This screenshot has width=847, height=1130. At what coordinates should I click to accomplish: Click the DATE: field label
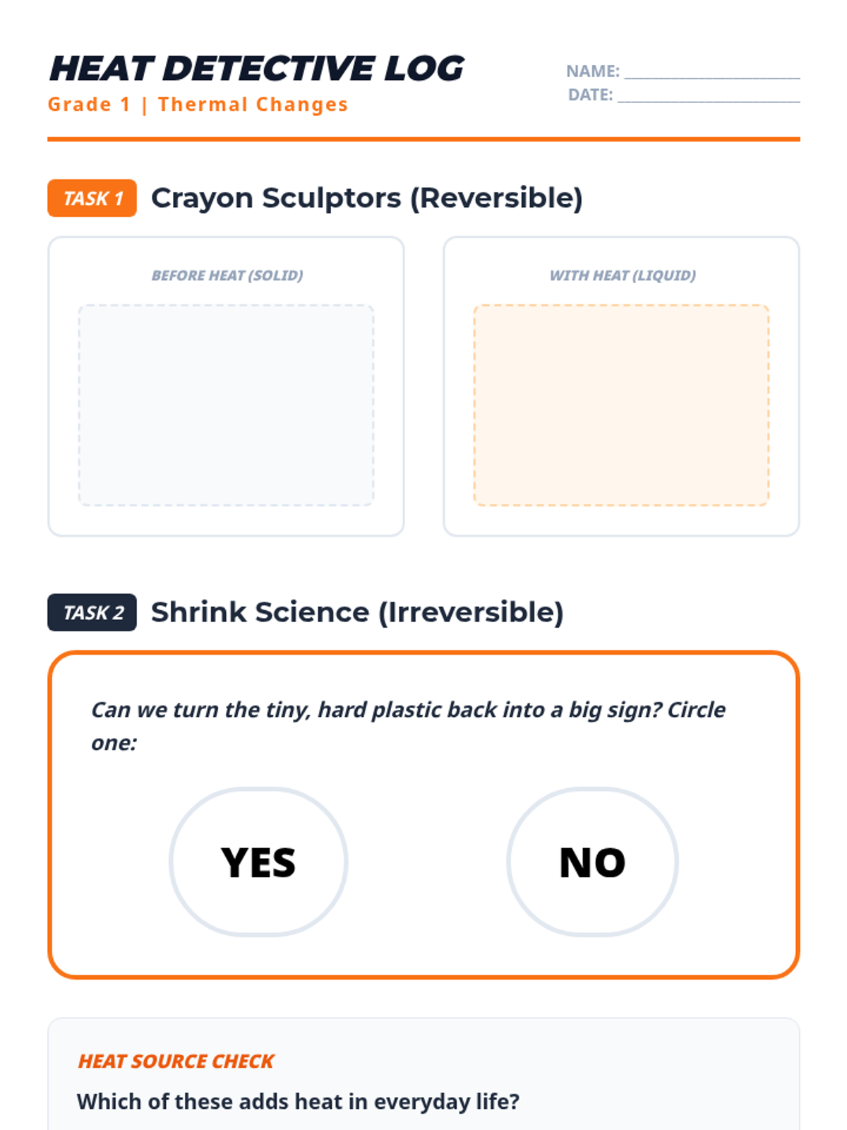tap(590, 95)
